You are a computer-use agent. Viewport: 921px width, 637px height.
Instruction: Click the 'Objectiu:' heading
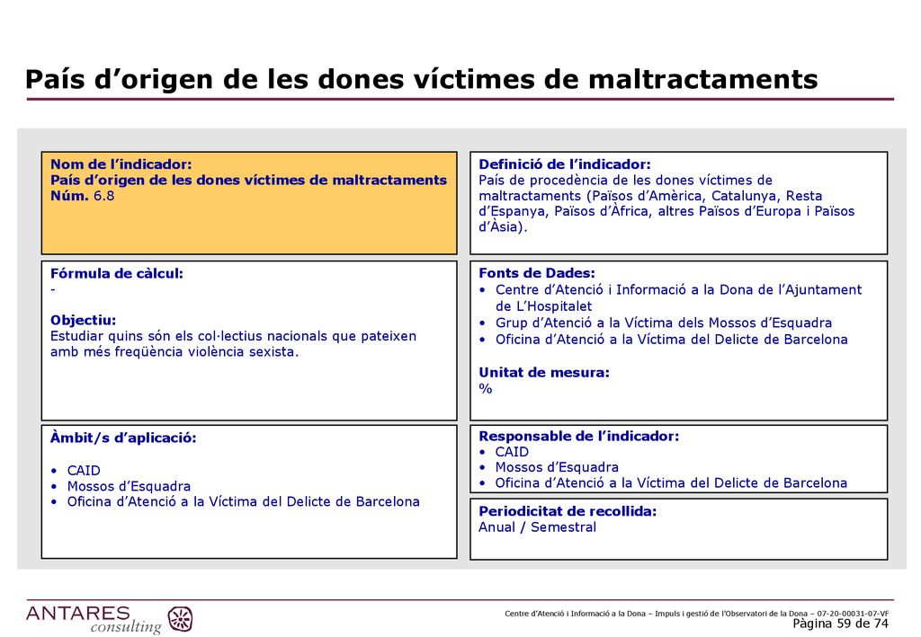pyautogui.click(x=83, y=320)
